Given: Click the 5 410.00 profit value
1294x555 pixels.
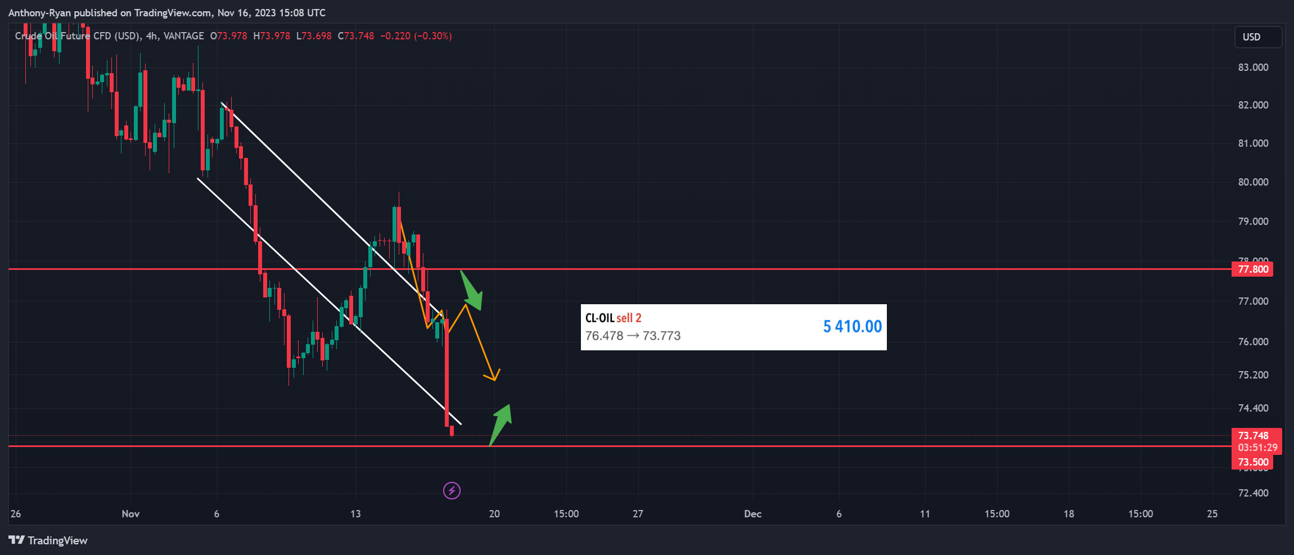Looking at the screenshot, I should [x=852, y=327].
